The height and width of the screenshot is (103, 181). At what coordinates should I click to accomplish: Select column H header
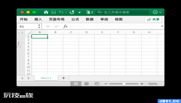tap(149, 32)
